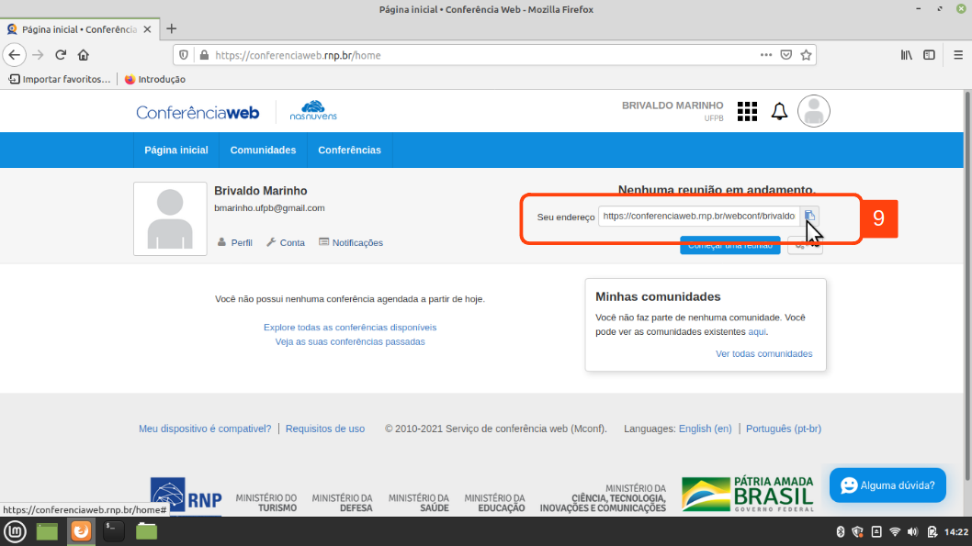Switch to the Comunidades tab
The width and height of the screenshot is (972, 546).
[x=262, y=150]
